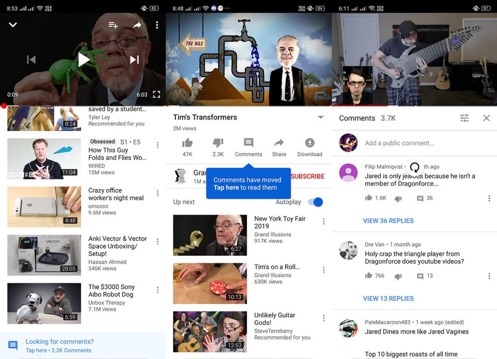497x359 pixels.
Task: Expand Tim's Transformers video description
Action: click(x=320, y=117)
